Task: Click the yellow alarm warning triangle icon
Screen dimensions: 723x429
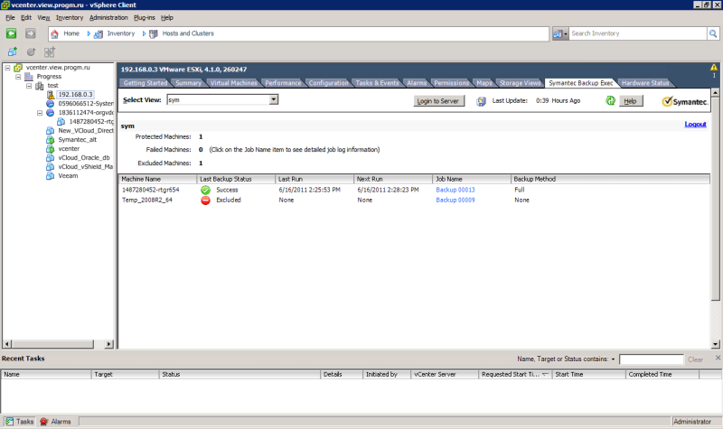Action: [714, 67]
